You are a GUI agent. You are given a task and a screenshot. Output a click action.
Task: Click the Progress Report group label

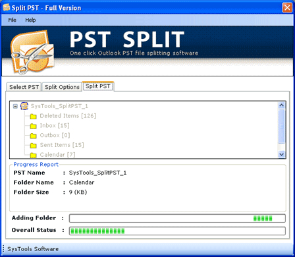[36, 165]
